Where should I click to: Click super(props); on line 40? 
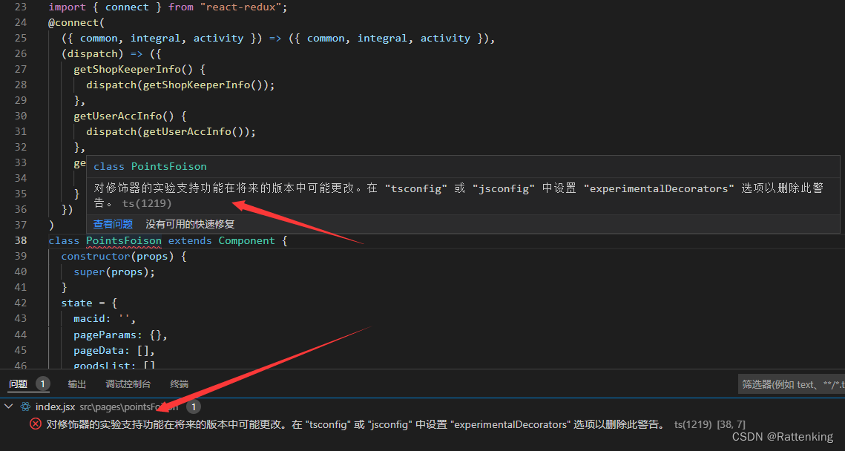pyautogui.click(x=114, y=271)
